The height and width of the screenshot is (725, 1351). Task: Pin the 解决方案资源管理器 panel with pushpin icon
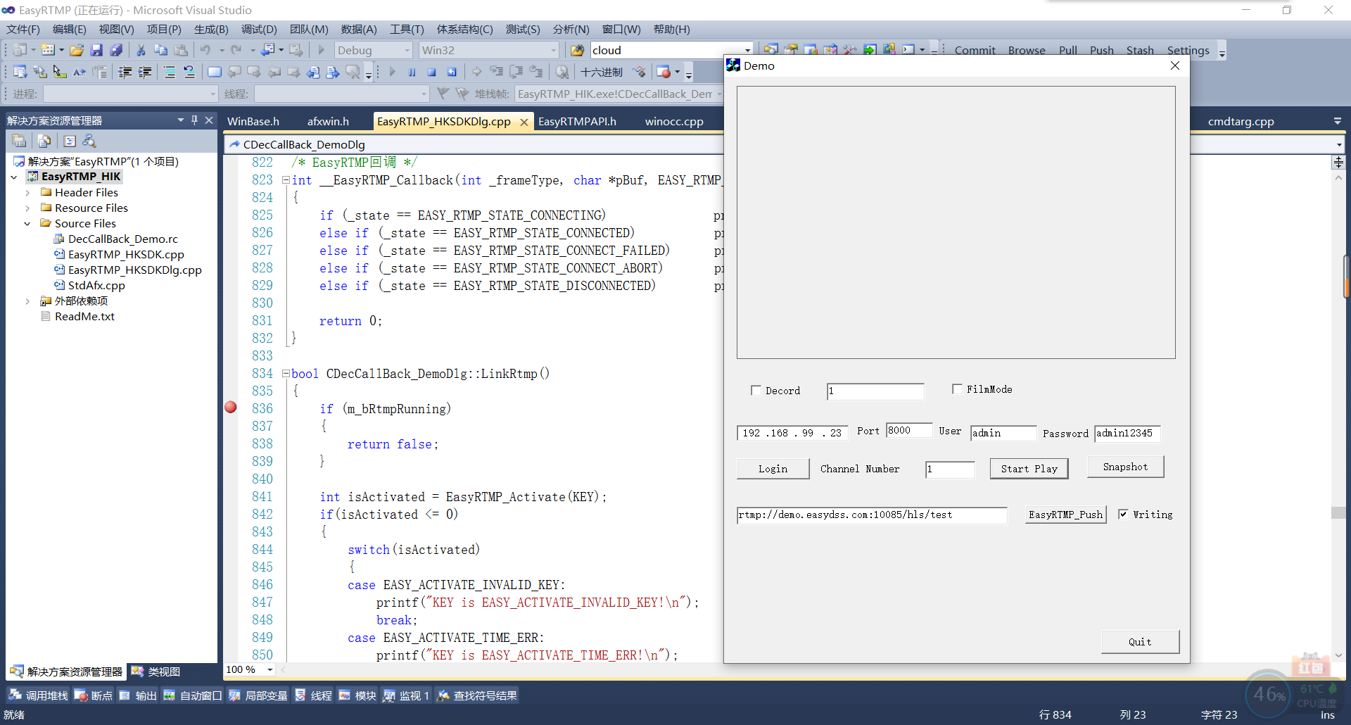pyautogui.click(x=194, y=120)
